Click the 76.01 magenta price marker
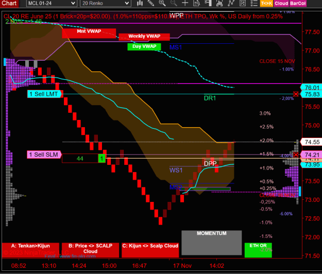Screen dimensions: 322x274 point(312,88)
